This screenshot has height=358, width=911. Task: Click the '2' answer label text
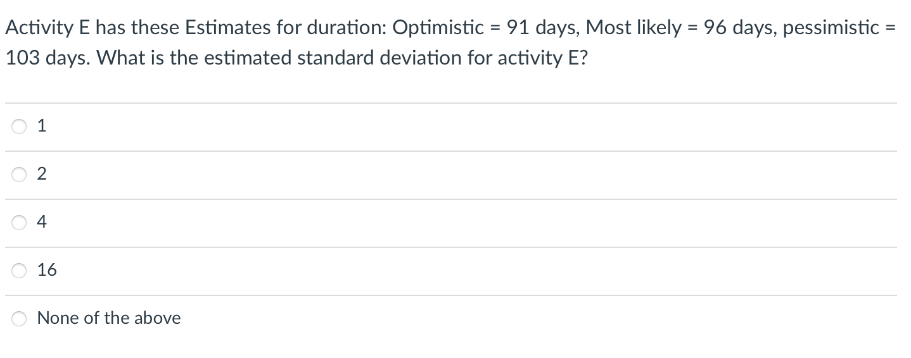[x=42, y=175]
